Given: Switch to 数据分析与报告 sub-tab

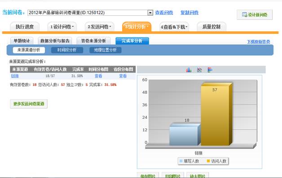Looking at the screenshot, I should click(55, 41).
